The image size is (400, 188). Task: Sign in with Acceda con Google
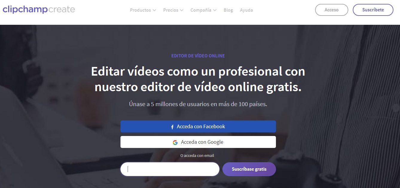point(198,142)
